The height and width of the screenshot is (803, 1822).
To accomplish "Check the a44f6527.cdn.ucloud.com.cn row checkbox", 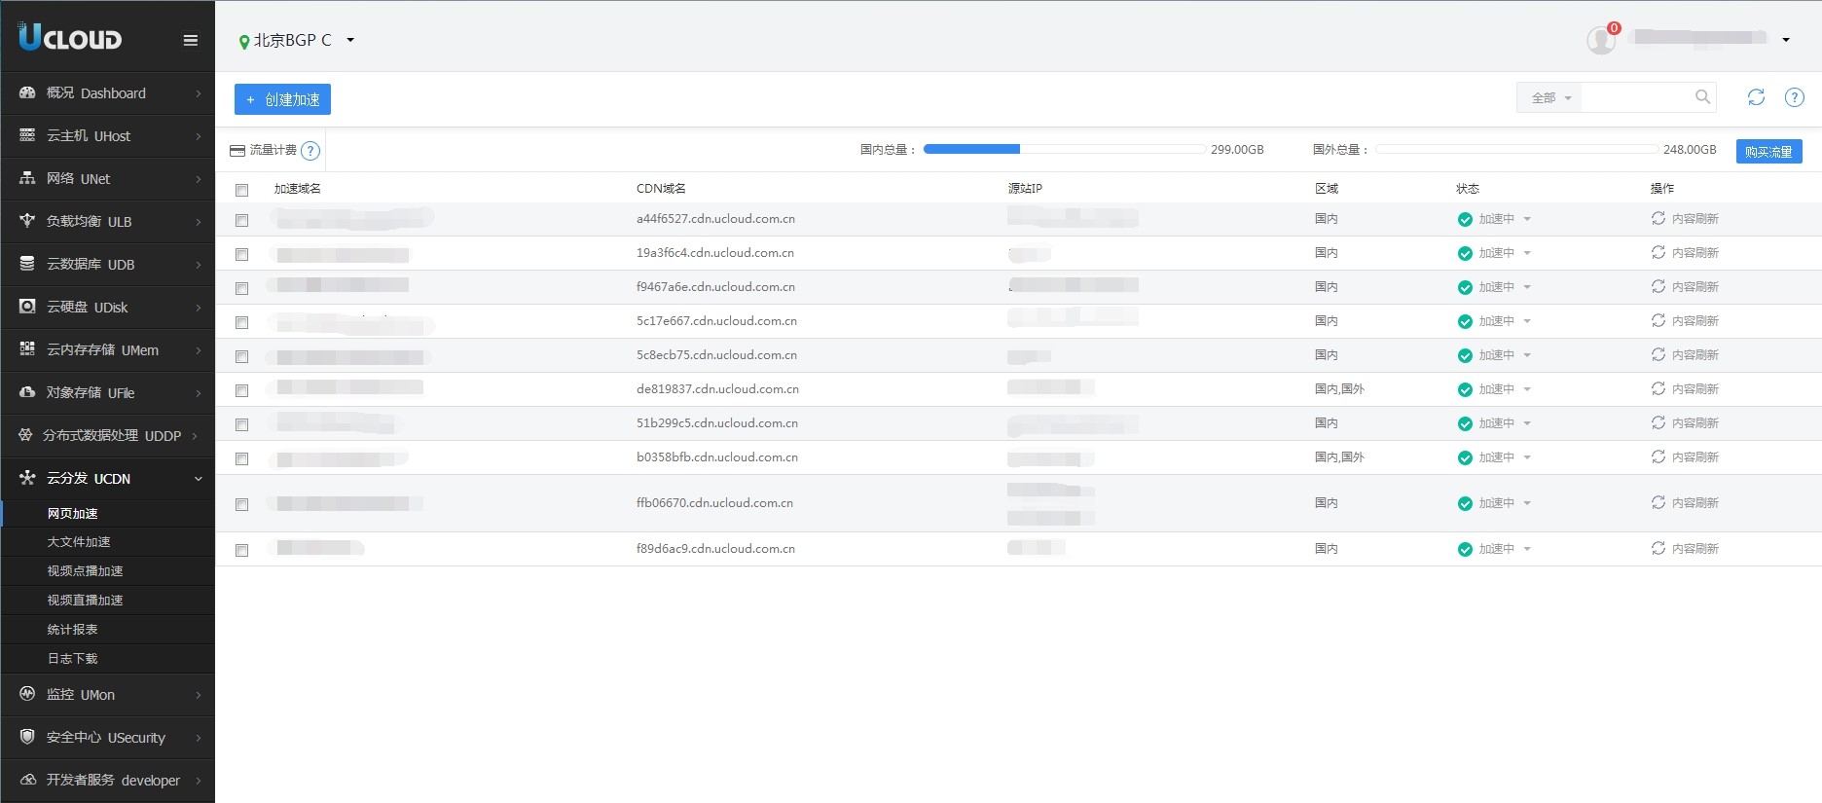I will tap(241, 220).
